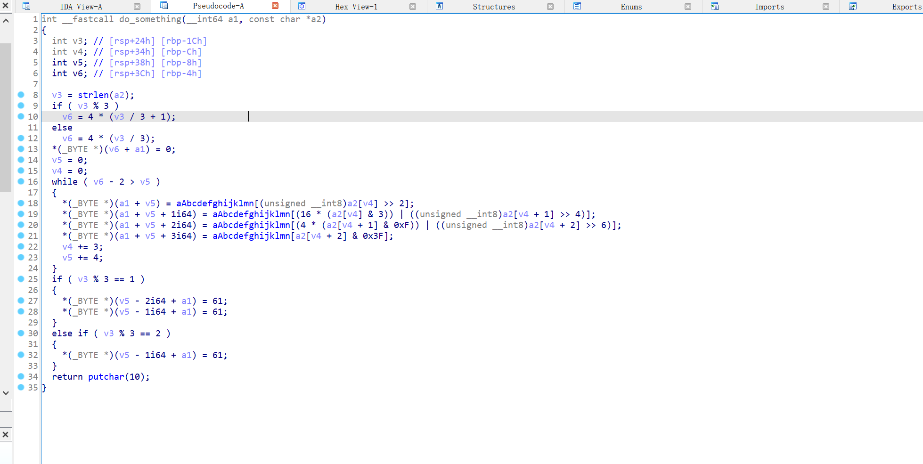The width and height of the screenshot is (923, 464).
Task: Toggle breakpoint marker on line 13
Action: (x=21, y=149)
